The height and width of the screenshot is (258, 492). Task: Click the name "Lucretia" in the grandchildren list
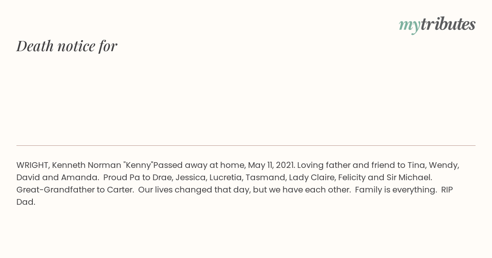point(225,178)
